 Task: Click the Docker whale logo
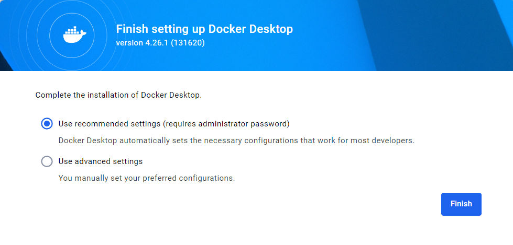coord(74,36)
